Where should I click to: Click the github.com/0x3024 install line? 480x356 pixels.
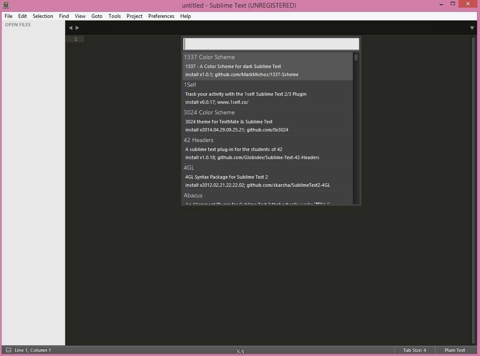[x=237, y=130]
